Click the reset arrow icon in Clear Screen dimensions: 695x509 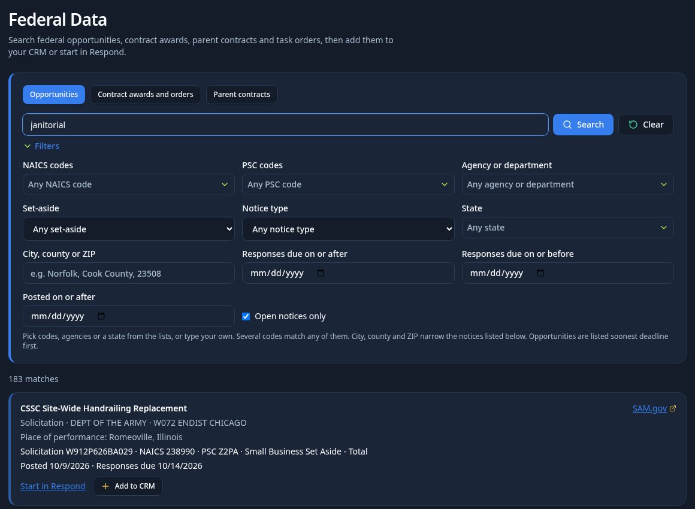[x=633, y=125]
